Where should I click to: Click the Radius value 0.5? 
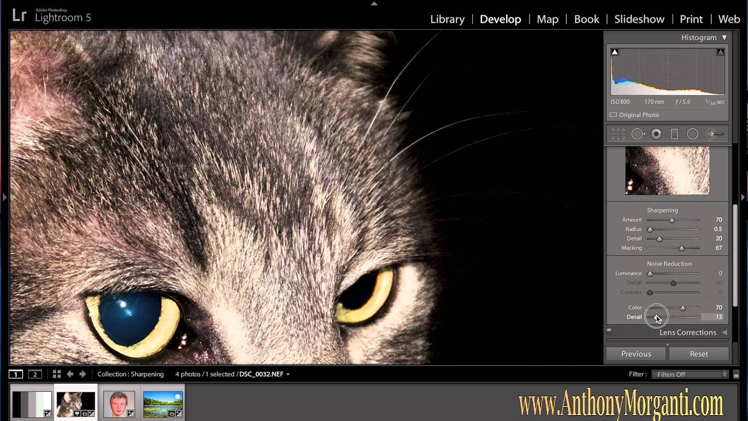click(x=718, y=229)
